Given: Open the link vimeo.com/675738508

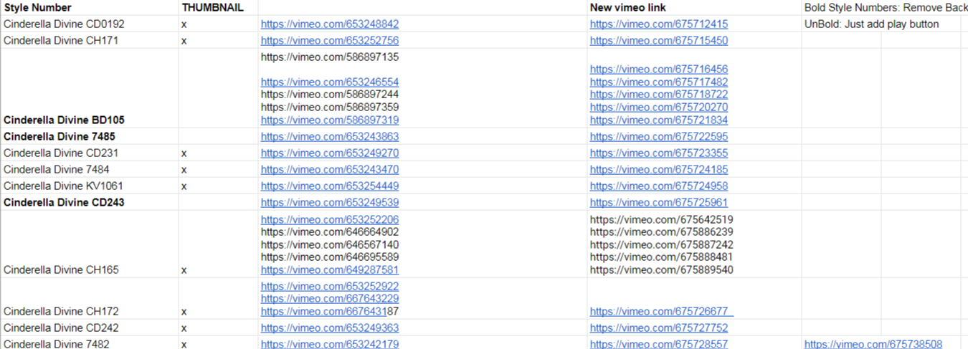Looking at the screenshot, I should click(x=873, y=345).
